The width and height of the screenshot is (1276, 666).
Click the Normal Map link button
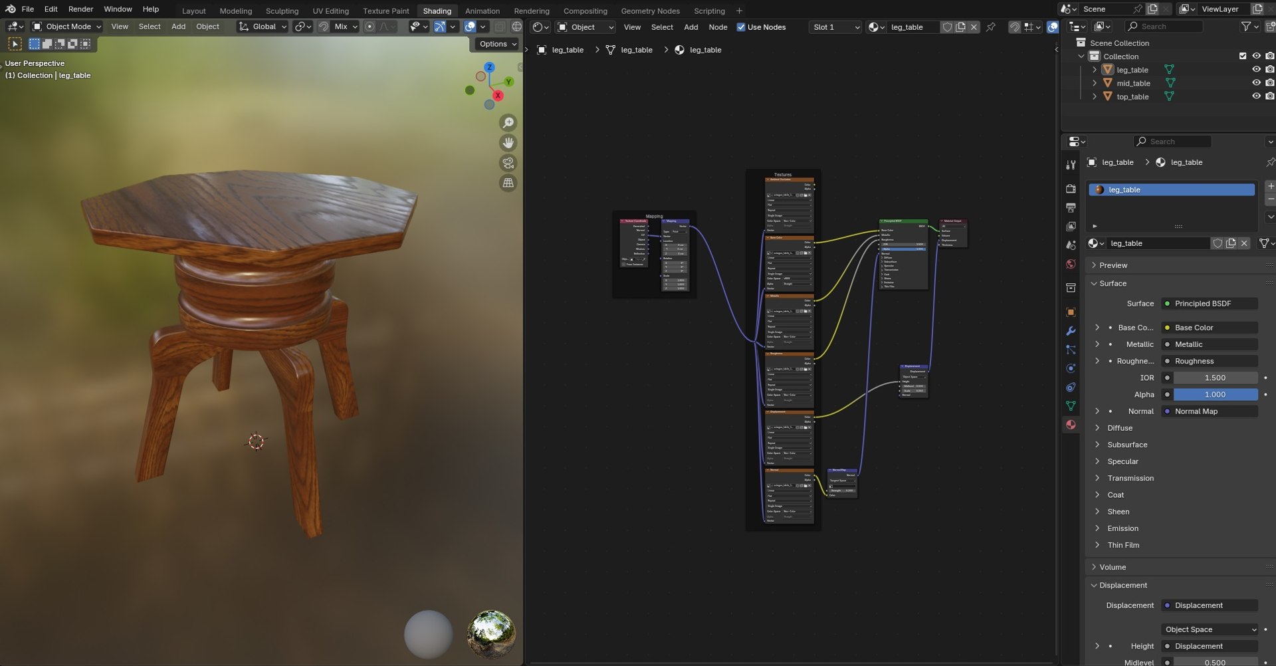tap(1209, 411)
